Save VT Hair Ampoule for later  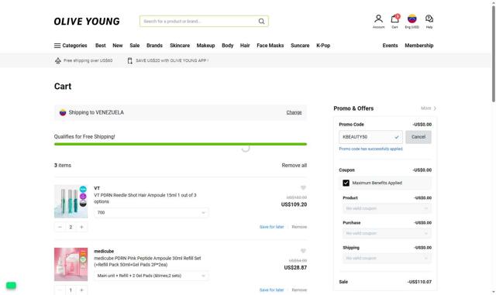(271, 227)
